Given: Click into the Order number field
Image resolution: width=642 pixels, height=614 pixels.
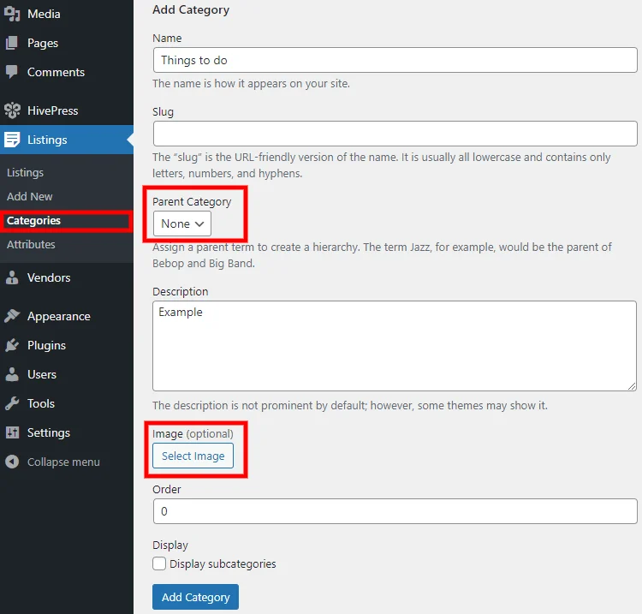Looking at the screenshot, I should pos(395,511).
